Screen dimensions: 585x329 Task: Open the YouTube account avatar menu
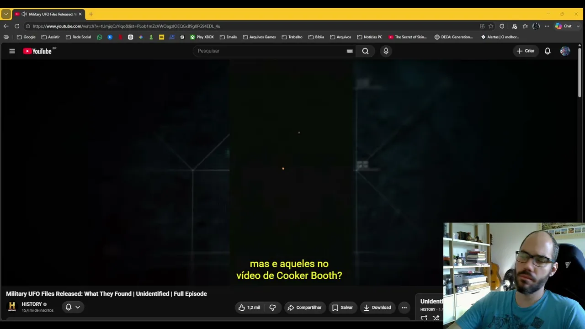[x=565, y=51]
